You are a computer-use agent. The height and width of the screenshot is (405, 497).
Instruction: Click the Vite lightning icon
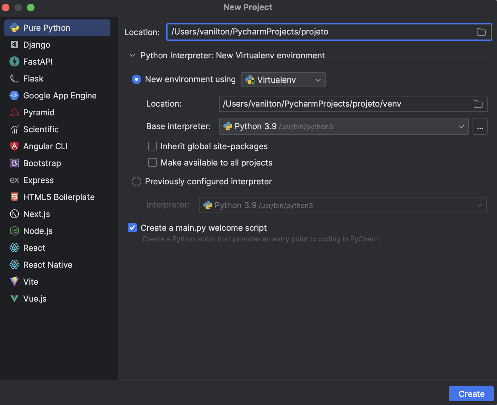(x=14, y=281)
